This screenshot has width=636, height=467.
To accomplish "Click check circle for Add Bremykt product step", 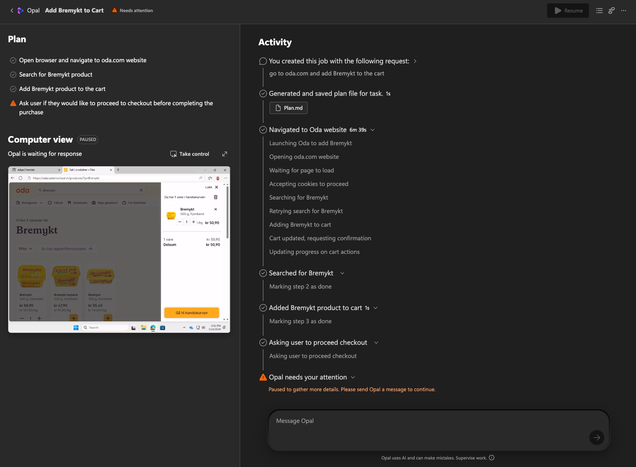I will point(13,89).
